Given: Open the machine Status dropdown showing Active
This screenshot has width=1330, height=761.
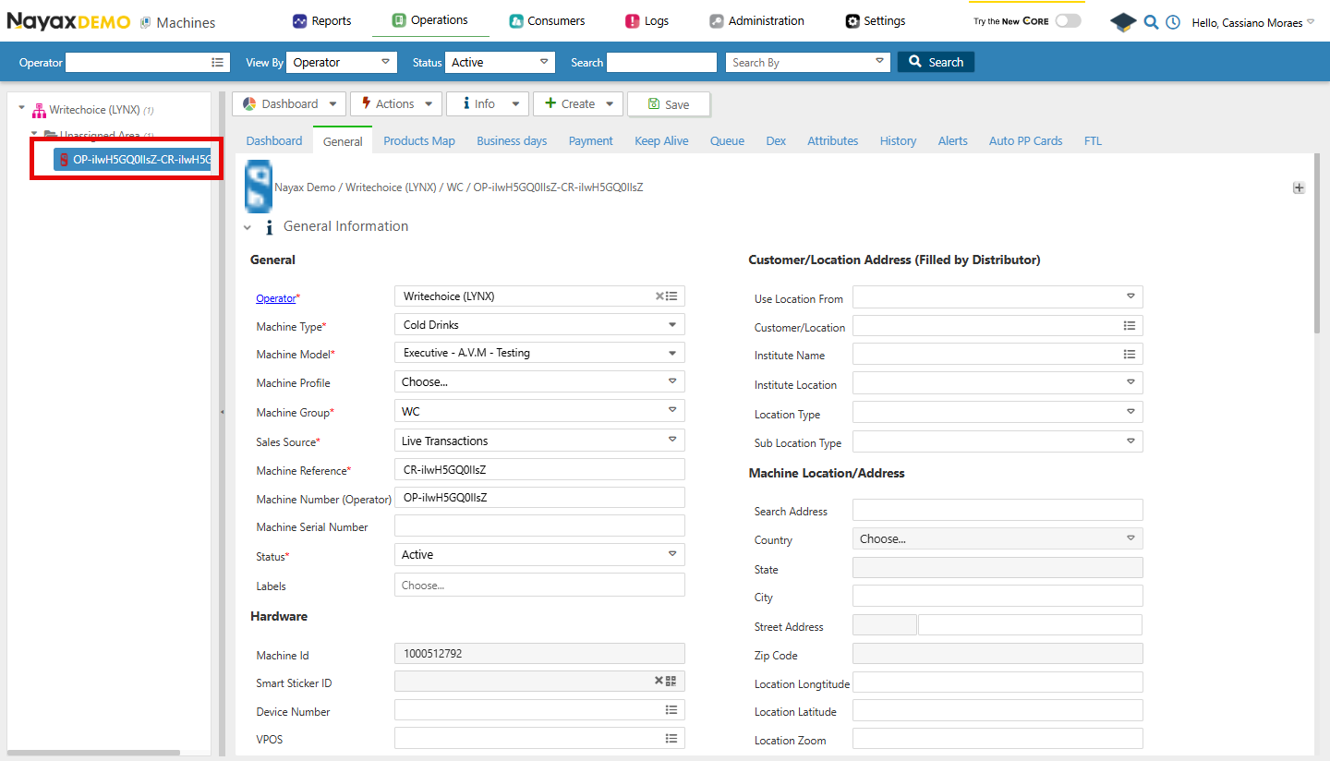Looking at the screenshot, I should [539, 554].
